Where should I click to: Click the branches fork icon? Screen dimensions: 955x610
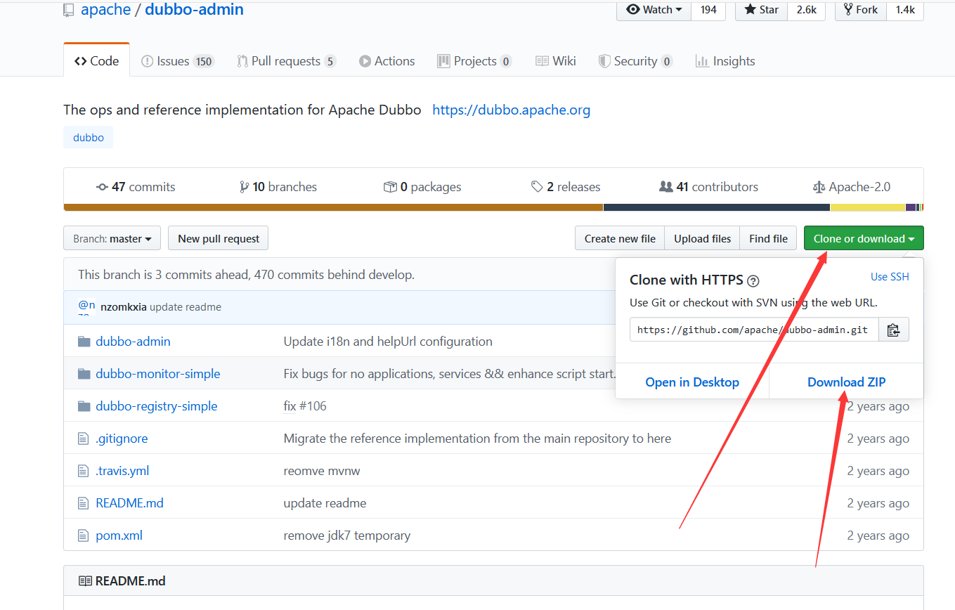(x=244, y=187)
